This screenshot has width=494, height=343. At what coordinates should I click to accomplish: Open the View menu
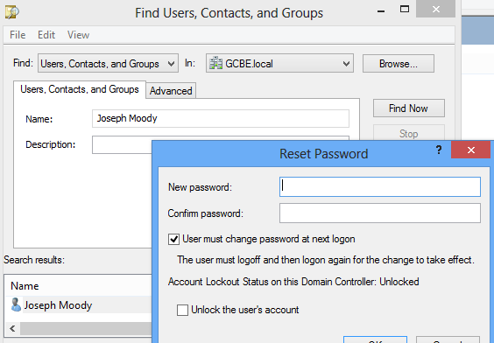[x=79, y=35]
